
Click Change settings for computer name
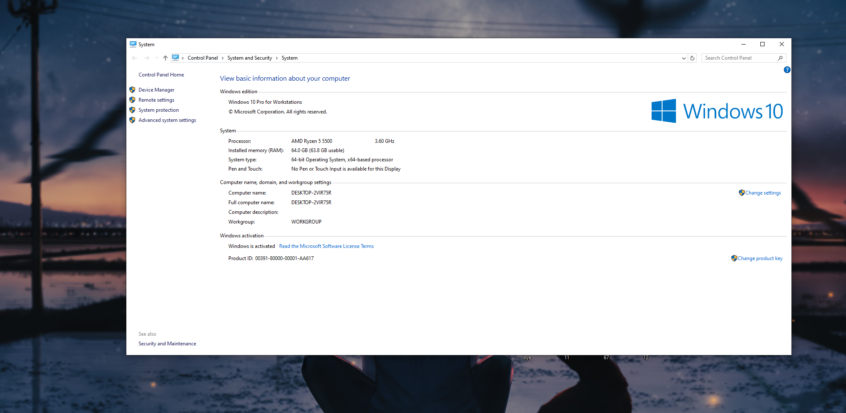tap(763, 193)
